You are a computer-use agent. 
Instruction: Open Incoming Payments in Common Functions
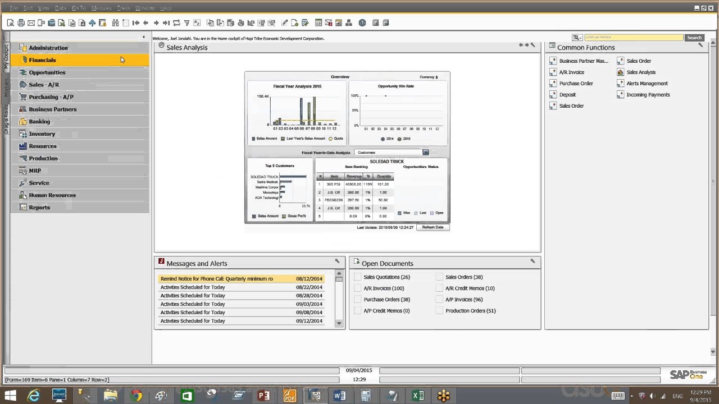(x=648, y=95)
